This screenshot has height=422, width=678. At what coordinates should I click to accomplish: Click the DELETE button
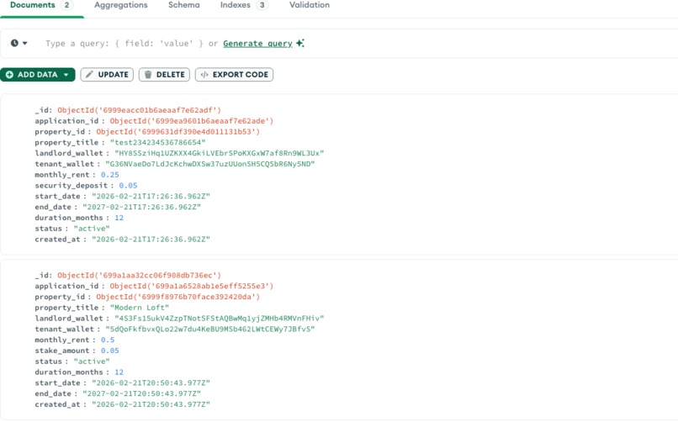[164, 75]
